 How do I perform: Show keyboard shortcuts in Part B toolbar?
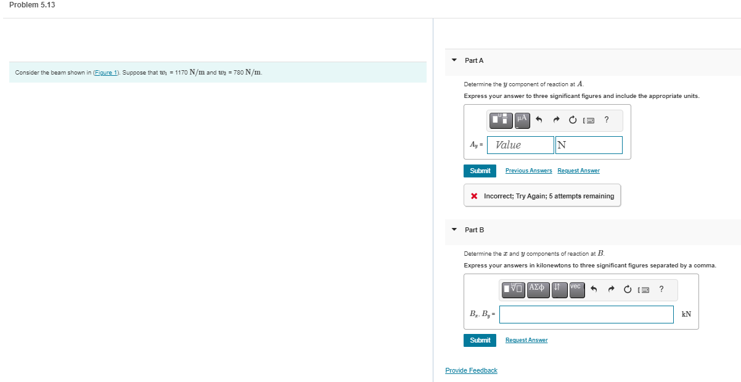tap(644, 289)
